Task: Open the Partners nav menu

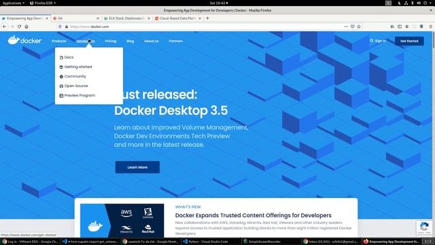Action: point(175,41)
